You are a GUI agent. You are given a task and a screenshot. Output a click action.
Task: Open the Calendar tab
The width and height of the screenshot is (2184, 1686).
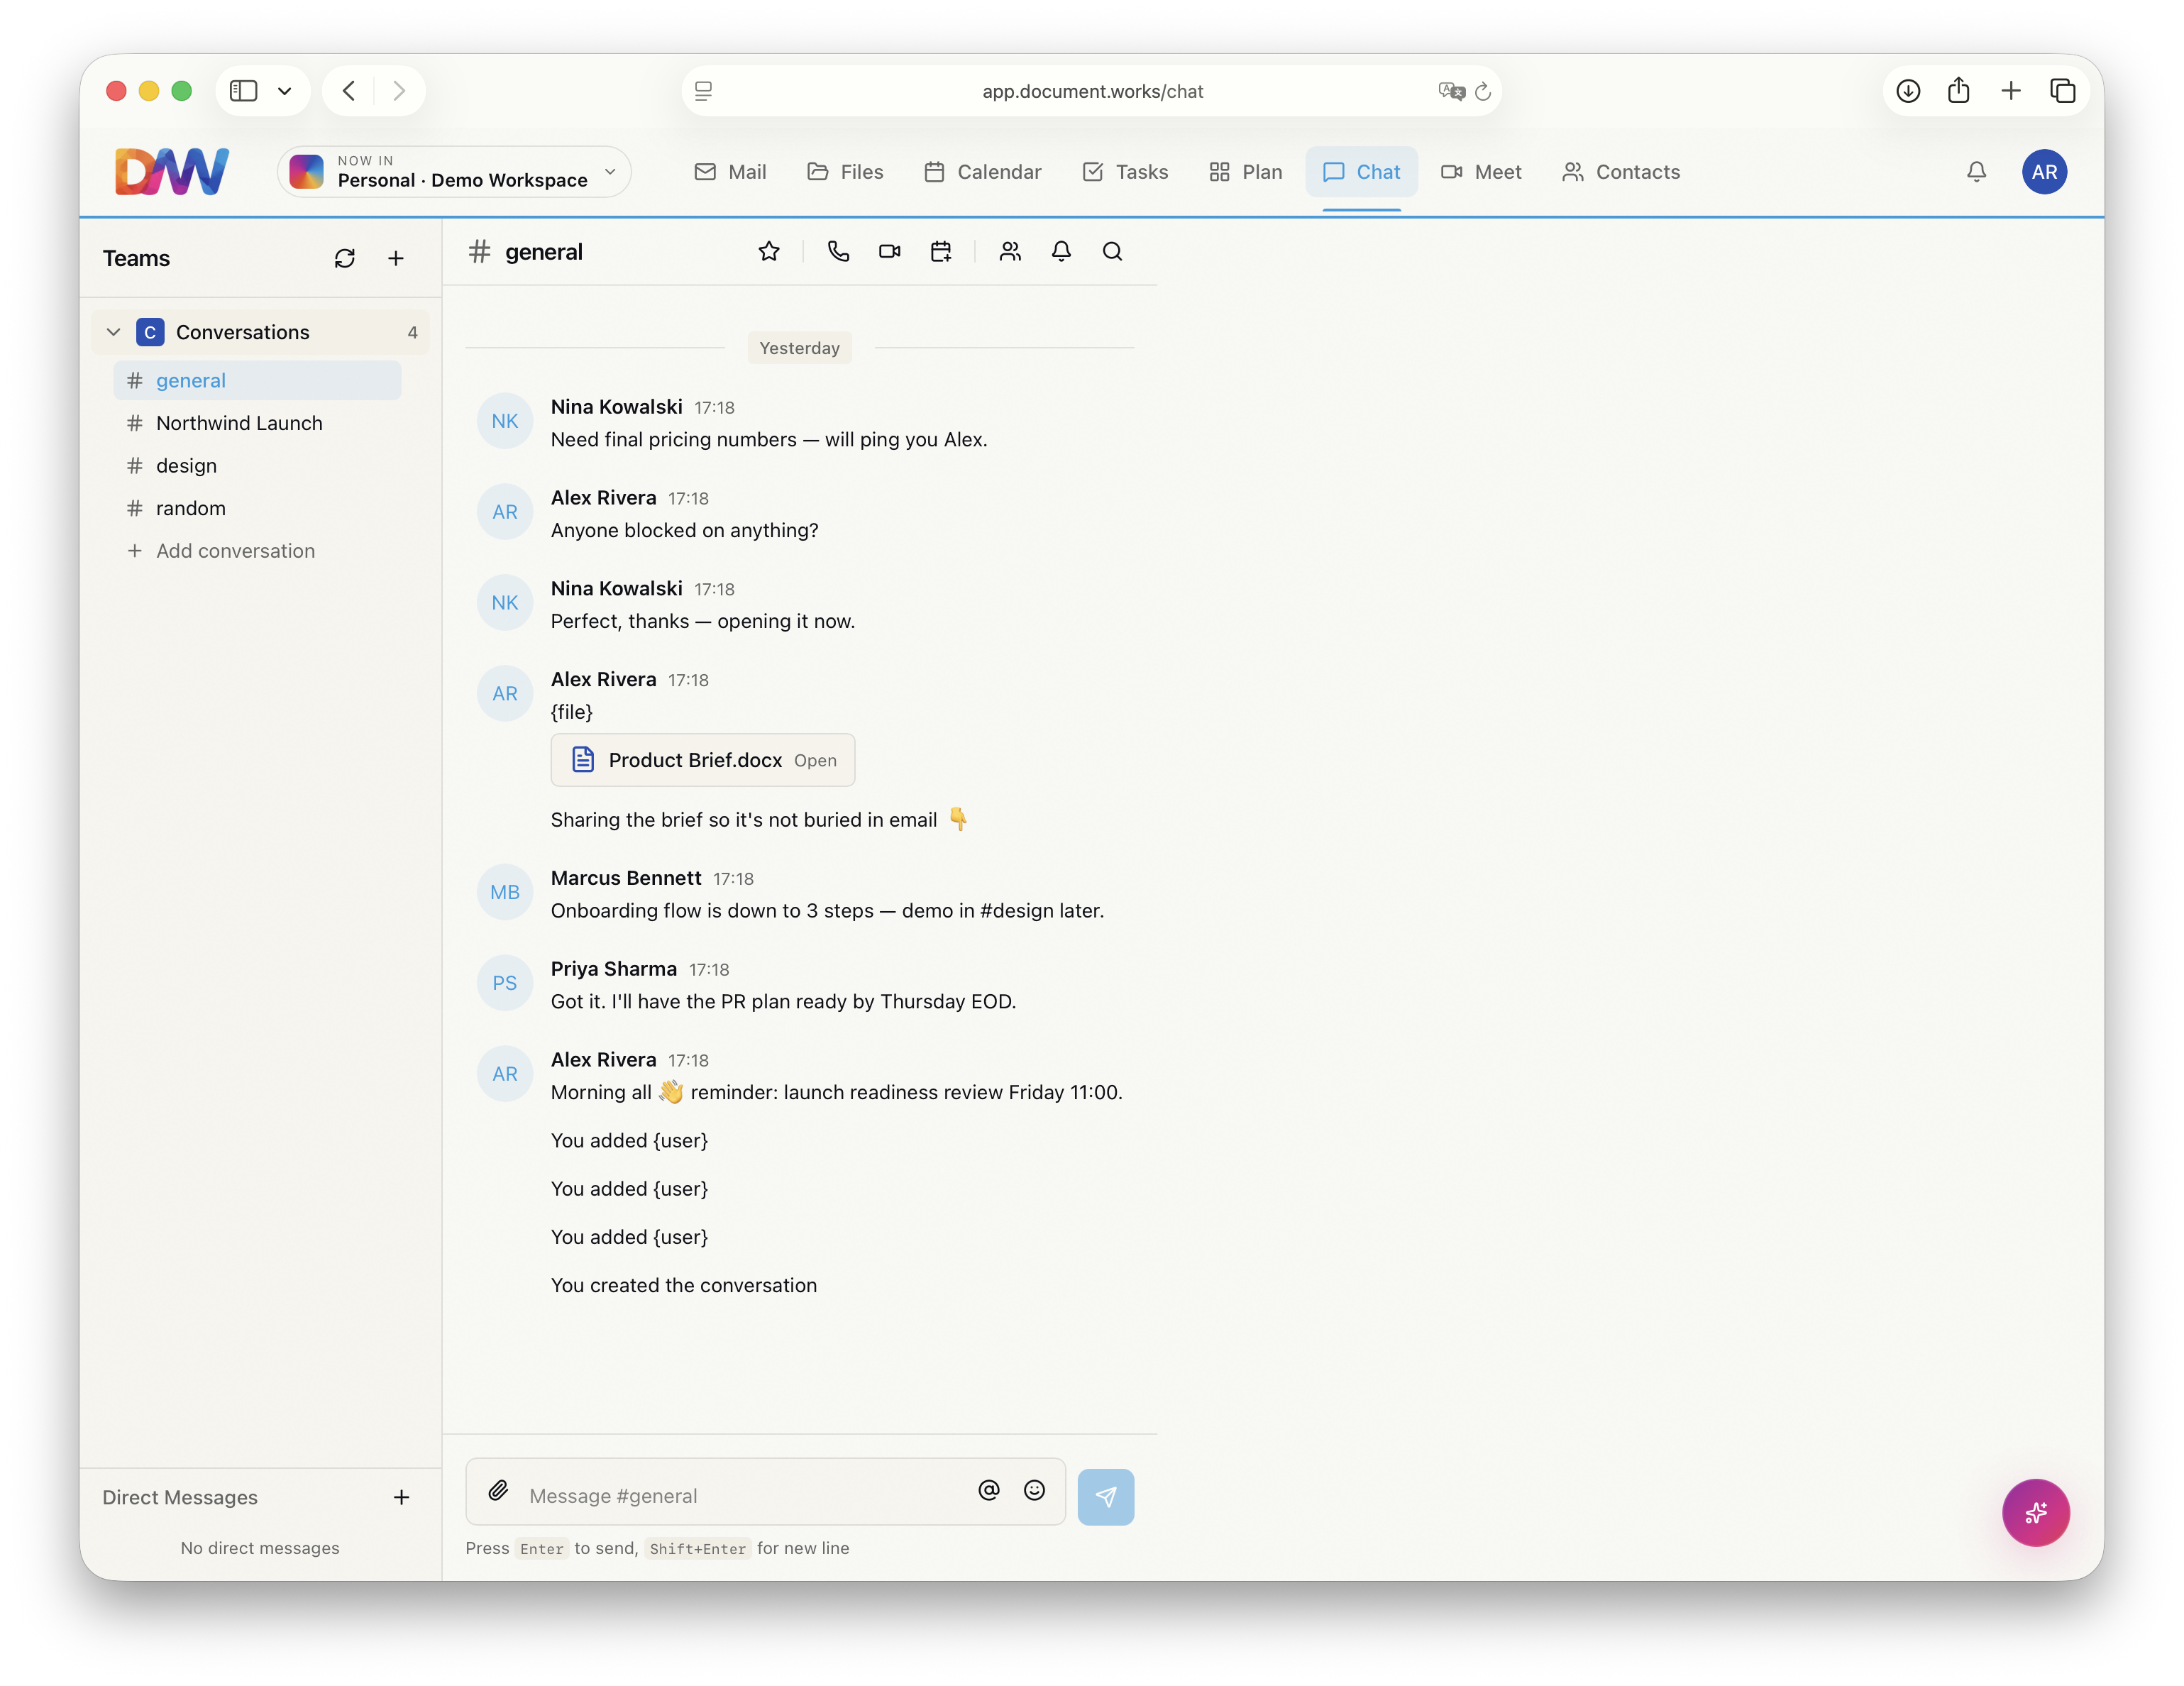(x=982, y=172)
